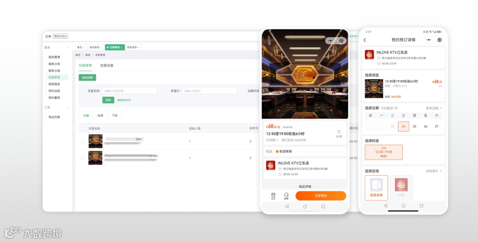Tick the checkbox of the first room row
Screen dimensions: 478x242
[83, 142]
